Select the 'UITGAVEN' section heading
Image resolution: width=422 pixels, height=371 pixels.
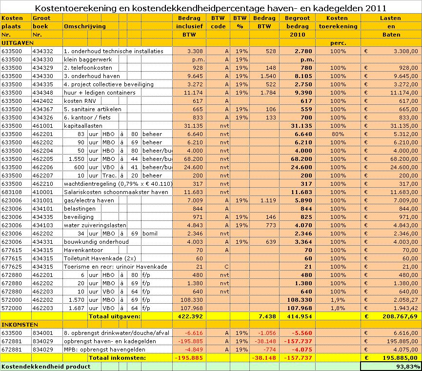coord(18,43)
